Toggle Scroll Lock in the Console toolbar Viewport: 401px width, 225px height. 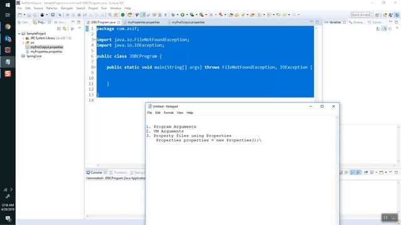[346, 172]
